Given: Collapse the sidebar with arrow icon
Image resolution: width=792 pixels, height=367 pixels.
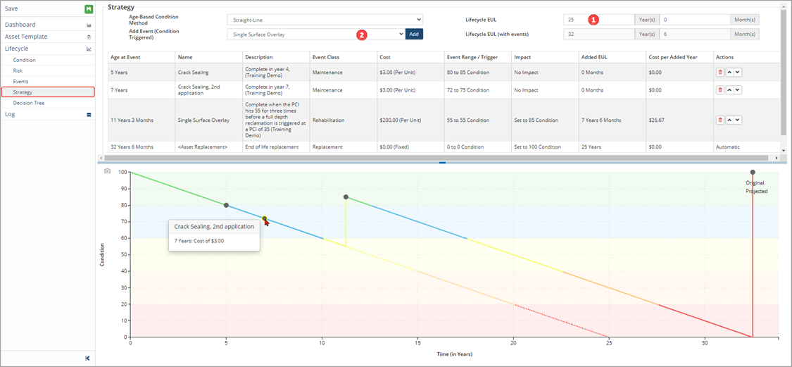Looking at the screenshot, I should click(x=87, y=358).
